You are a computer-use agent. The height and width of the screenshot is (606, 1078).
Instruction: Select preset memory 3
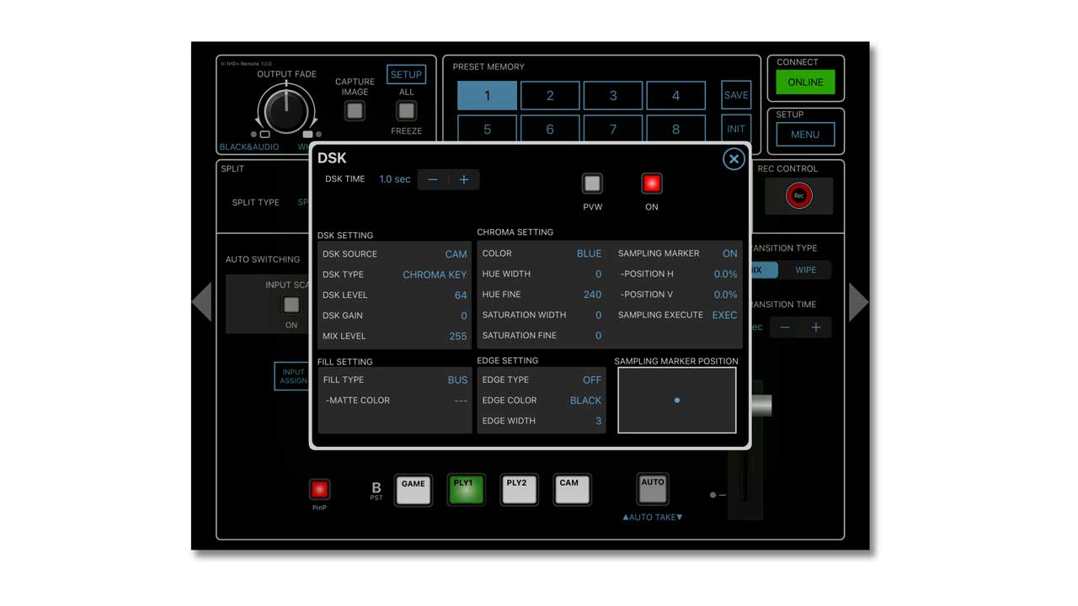612,96
